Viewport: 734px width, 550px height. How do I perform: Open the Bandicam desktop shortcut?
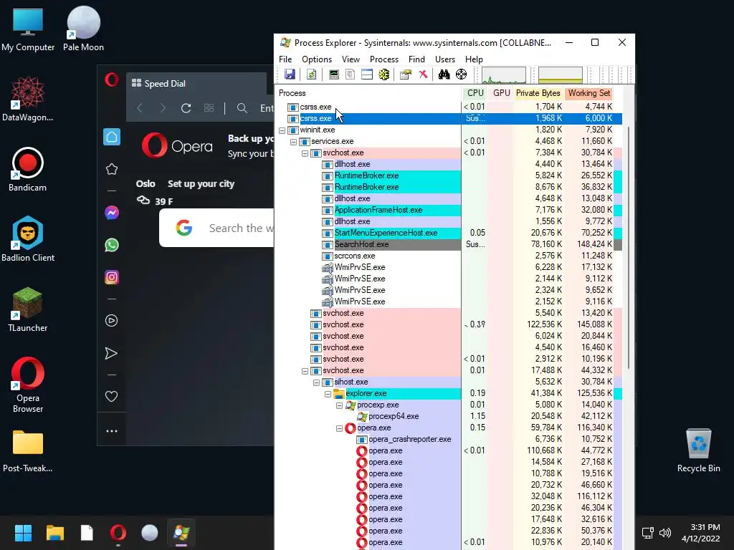click(x=27, y=168)
